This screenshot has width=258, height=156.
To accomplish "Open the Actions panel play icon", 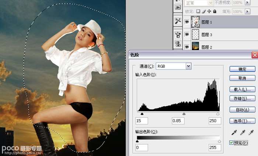I will coord(178,7).
